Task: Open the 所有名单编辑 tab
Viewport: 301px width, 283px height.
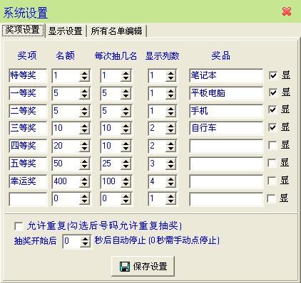Action: [x=116, y=31]
